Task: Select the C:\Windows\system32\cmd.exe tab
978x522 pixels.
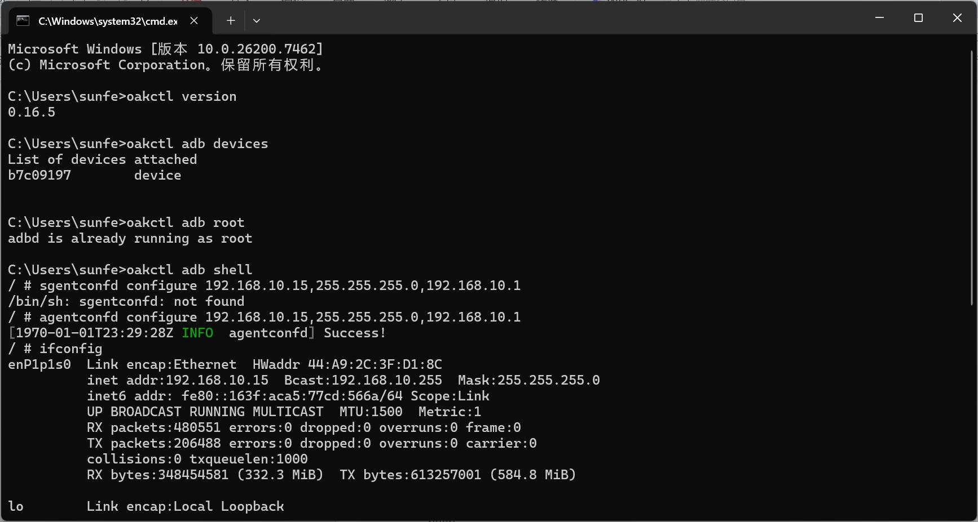Action: point(107,21)
